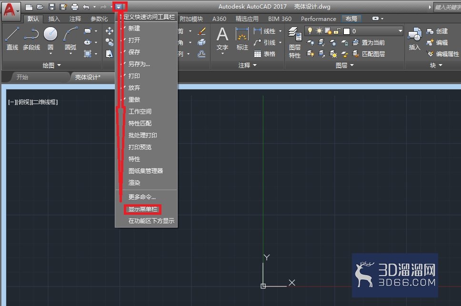This screenshot has width=461, height=306.
Task: Click the 插入 (Insert) block icon
Action: click(414, 38)
